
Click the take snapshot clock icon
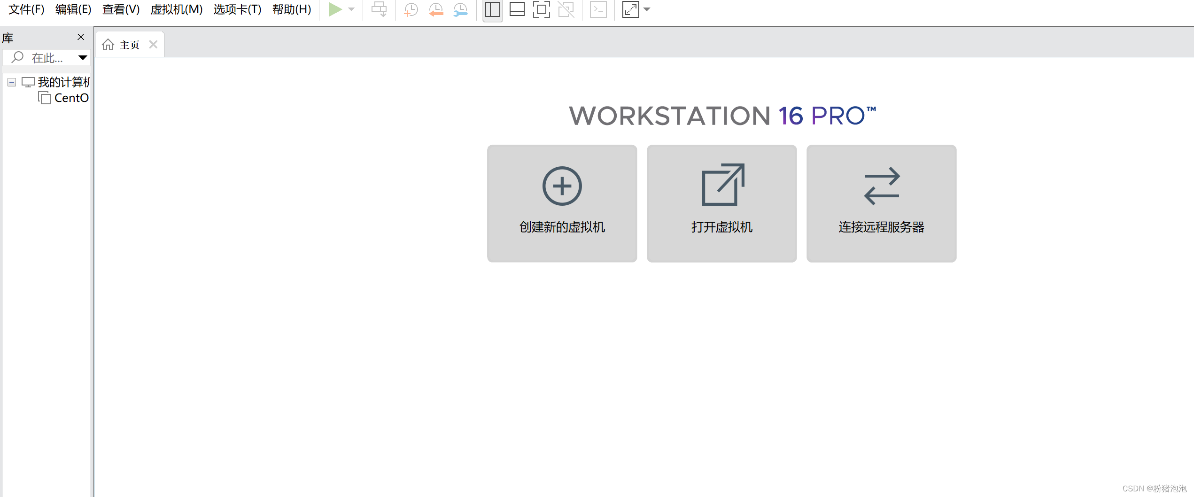click(411, 9)
